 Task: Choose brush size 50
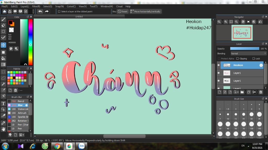236,125
